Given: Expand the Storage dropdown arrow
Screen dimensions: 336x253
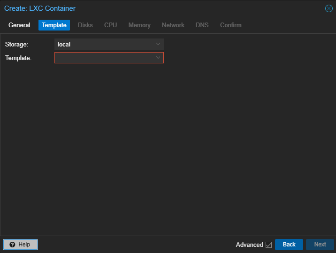Looking at the screenshot, I should pyautogui.click(x=158, y=44).
